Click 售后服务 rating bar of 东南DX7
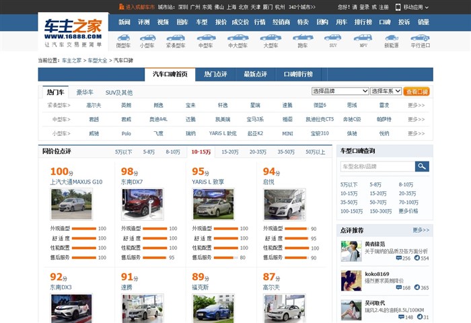Viewport: 471px width, 323px height. 155,258
